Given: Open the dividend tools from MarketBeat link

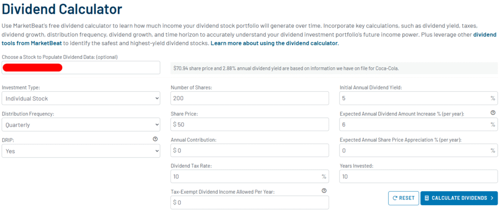Looking at the screenshot, I should (249, 38).
